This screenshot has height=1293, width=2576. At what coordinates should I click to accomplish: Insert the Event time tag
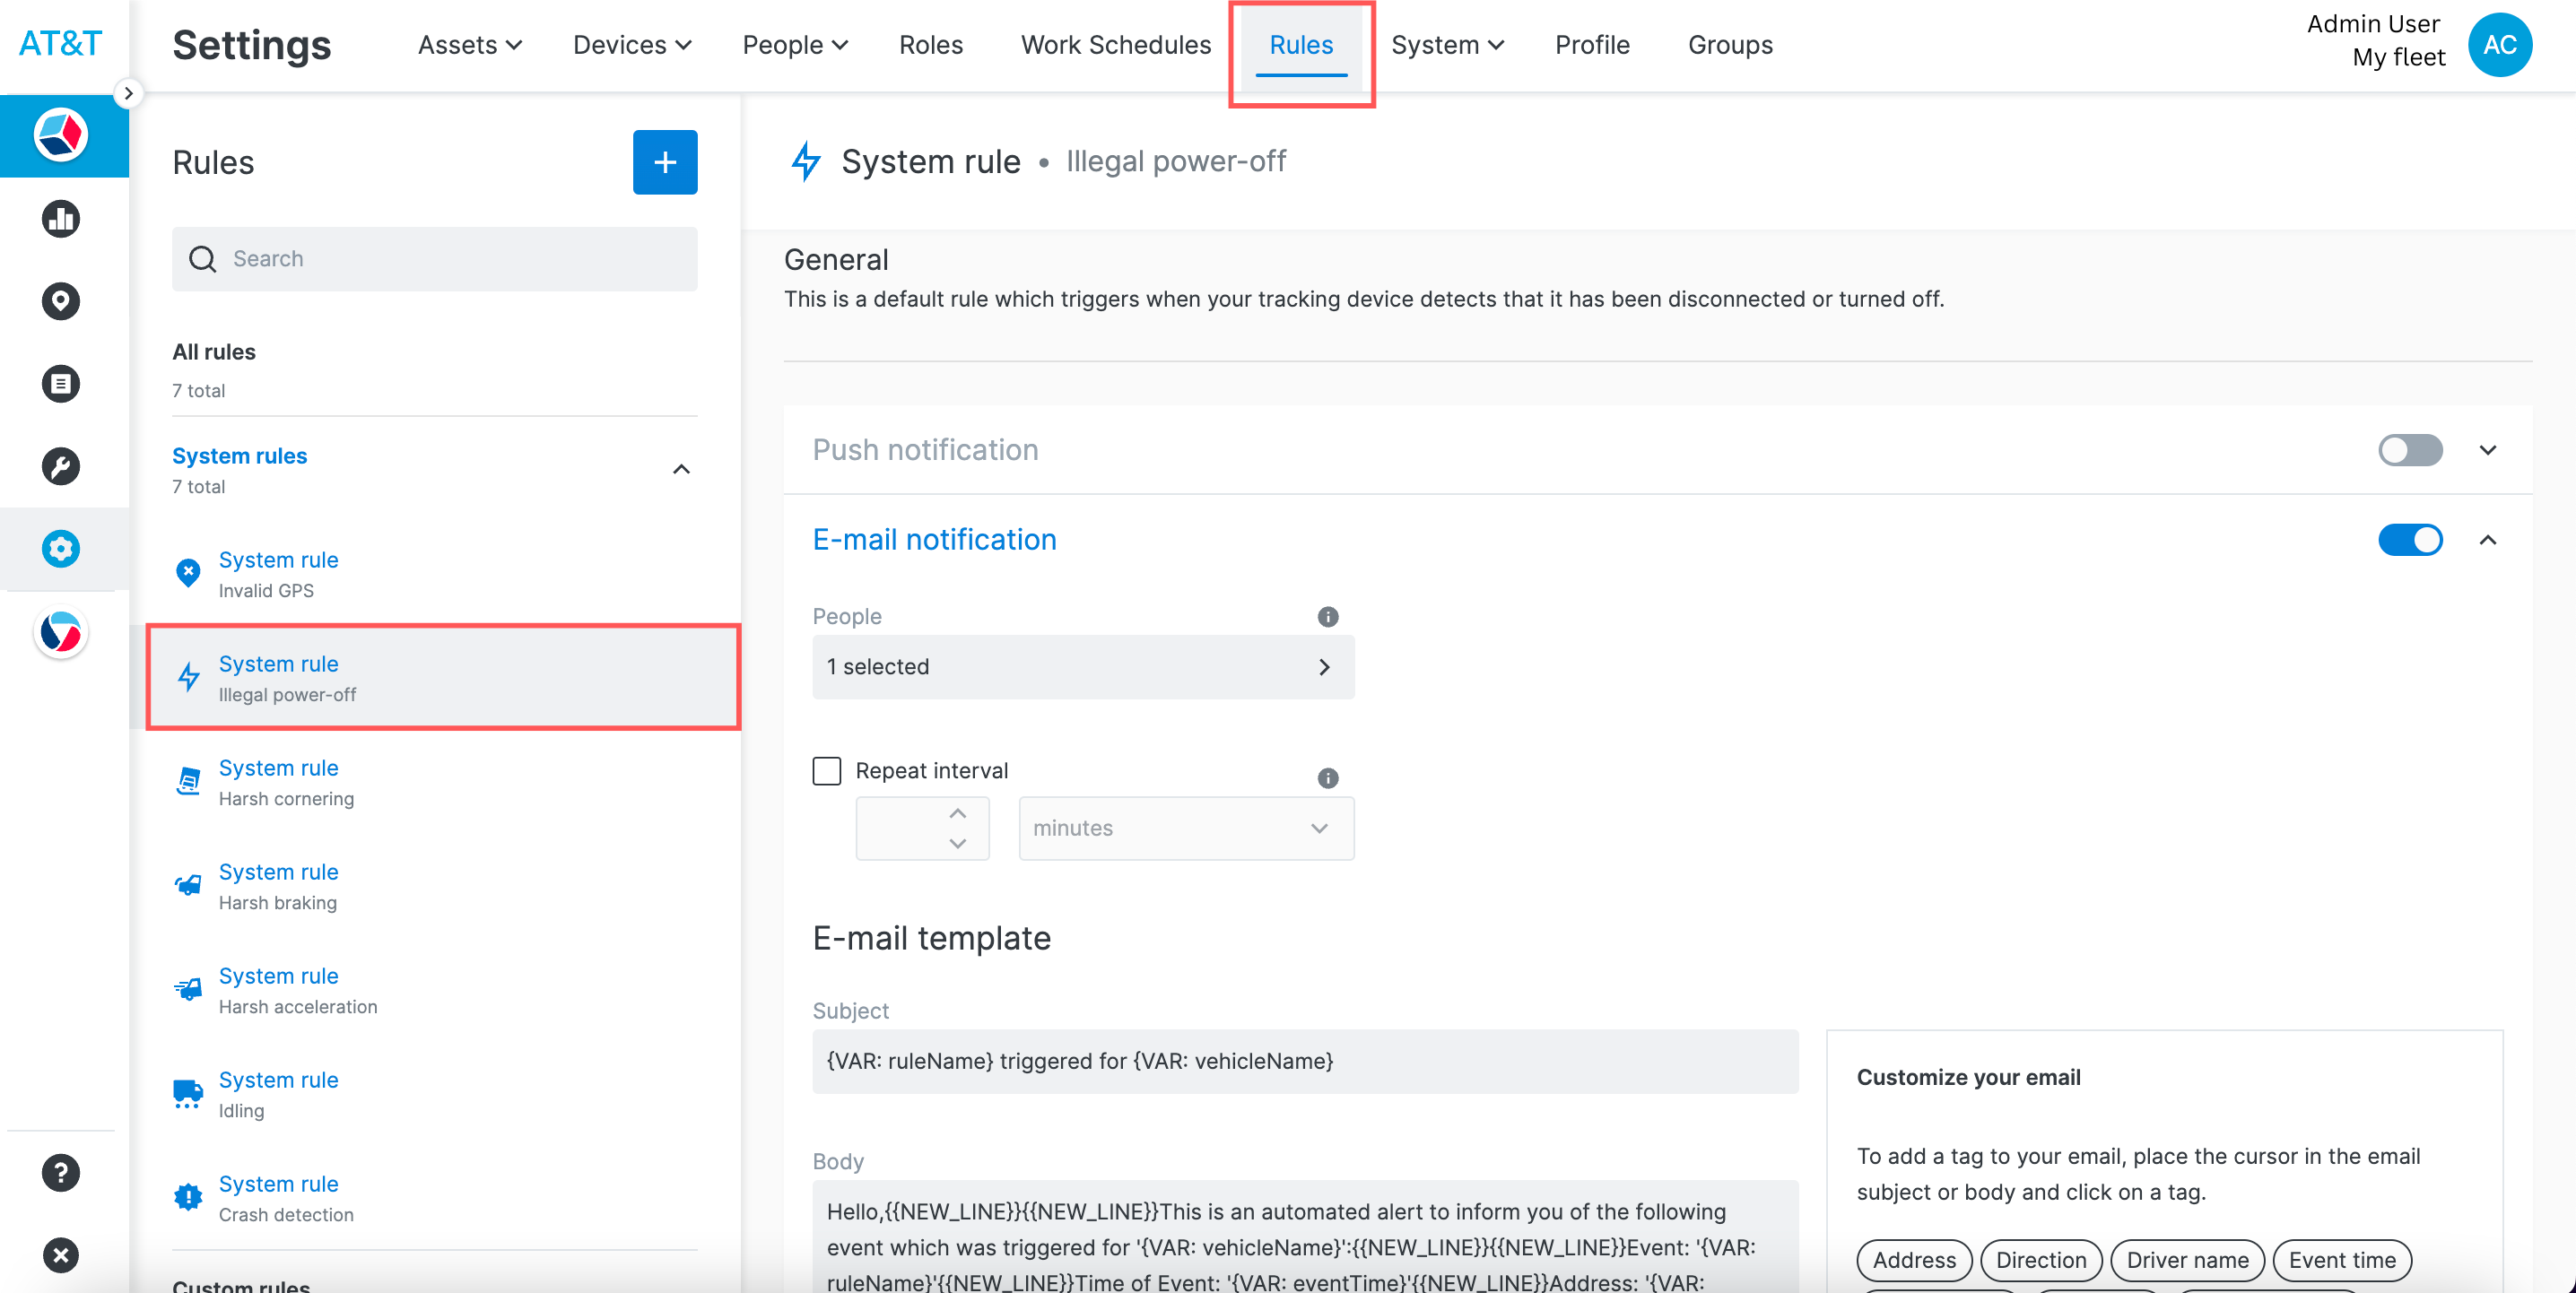pos(2341,1260)
